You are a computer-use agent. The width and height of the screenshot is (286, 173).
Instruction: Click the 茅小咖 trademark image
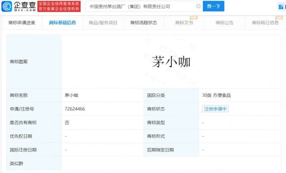(x=171, y=62)
